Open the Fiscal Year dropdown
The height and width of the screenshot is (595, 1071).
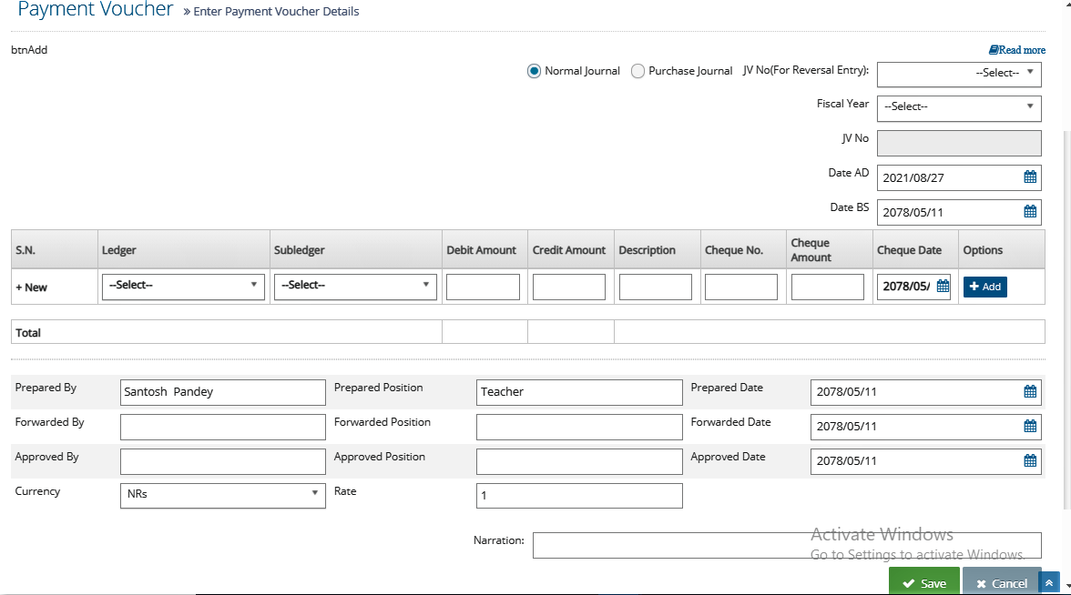pos(959,107)
